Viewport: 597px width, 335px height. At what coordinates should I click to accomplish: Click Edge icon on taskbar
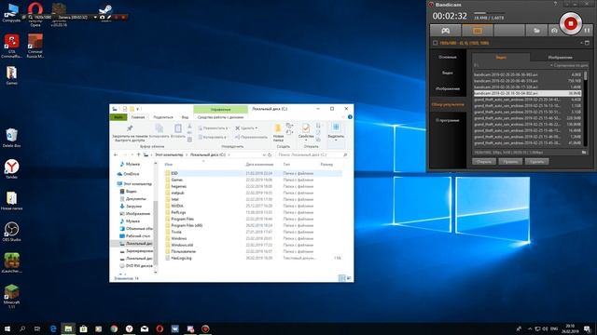(x=53, y=328)
